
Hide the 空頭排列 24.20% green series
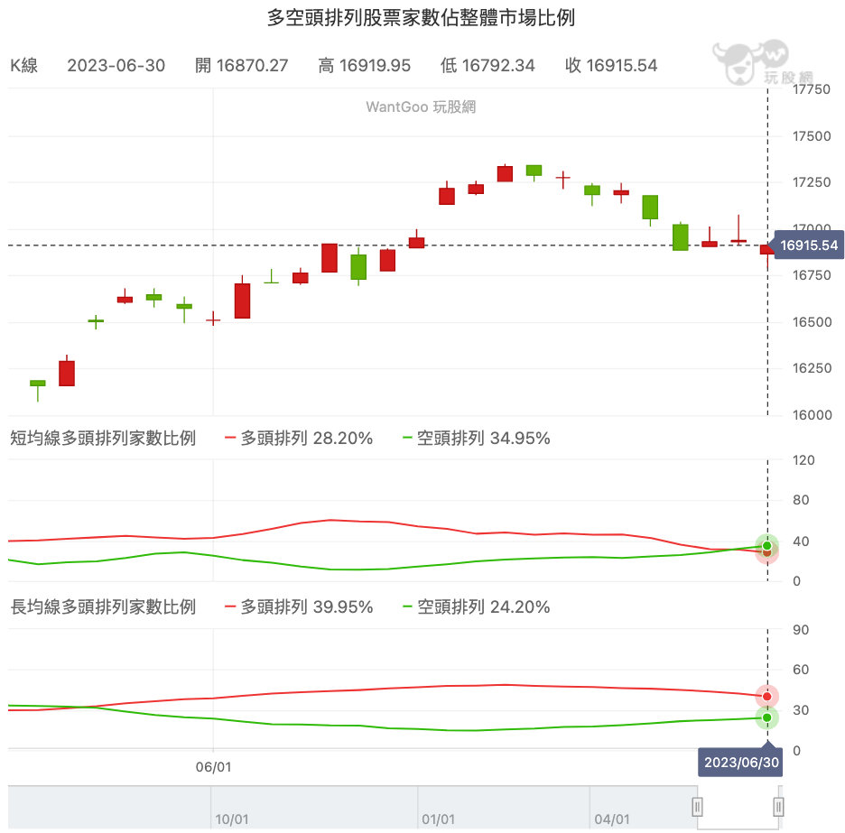click(474, 607)
